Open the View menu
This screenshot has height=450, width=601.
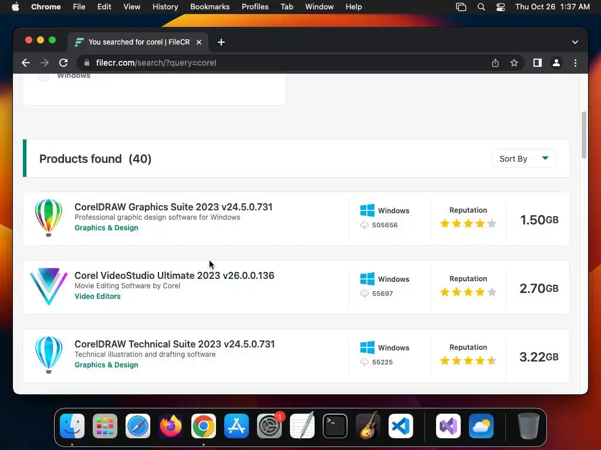(131, 7)
